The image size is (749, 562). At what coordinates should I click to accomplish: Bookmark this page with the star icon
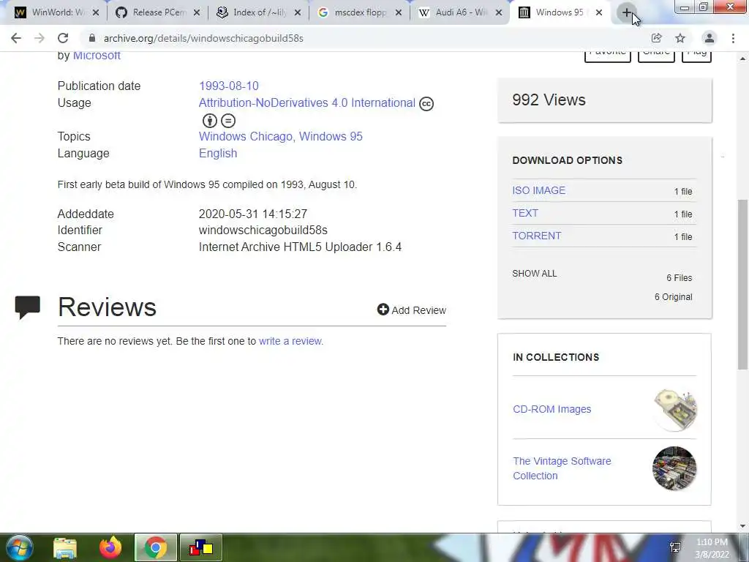[680, 38]
